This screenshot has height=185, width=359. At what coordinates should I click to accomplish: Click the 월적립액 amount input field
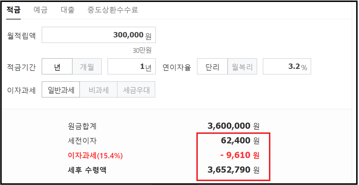pos(98,35)
